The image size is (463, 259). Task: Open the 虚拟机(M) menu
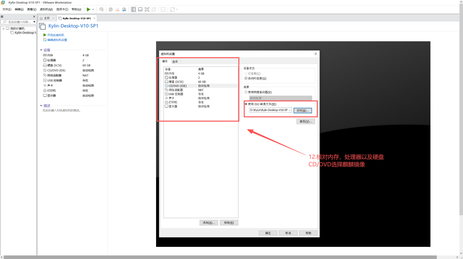tap(46, 9)
